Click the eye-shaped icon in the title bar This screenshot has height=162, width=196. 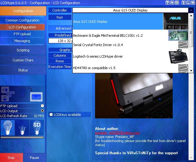coord(172,2)
